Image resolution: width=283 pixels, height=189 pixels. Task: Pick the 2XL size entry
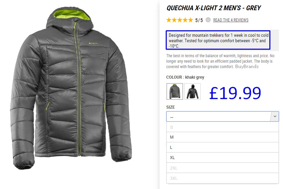223,168
